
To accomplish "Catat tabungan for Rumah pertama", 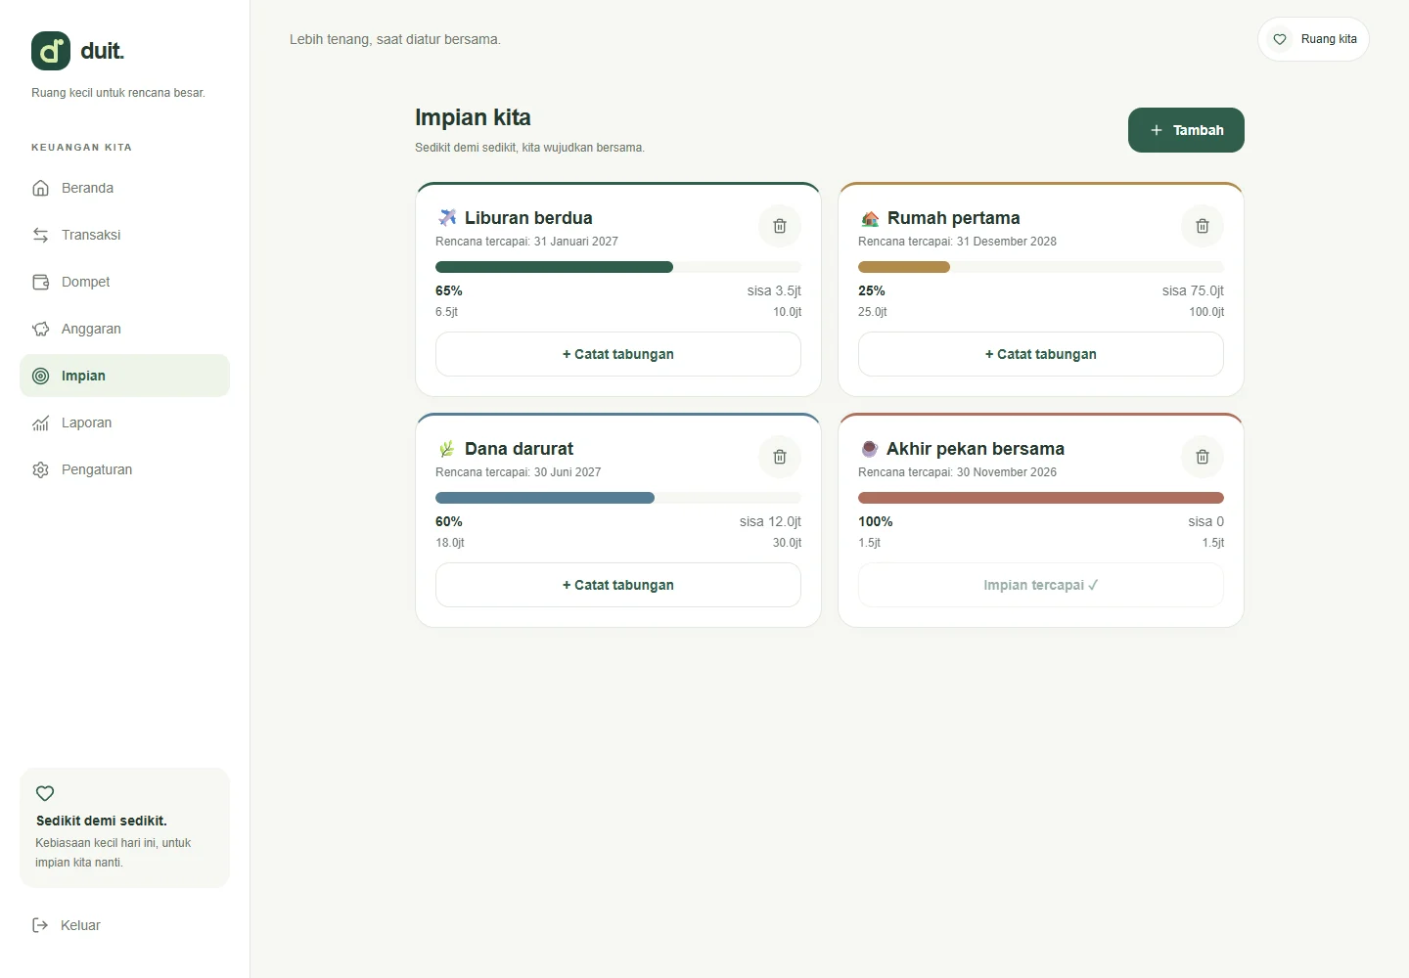I will pyautogui.click(x=1041, y=354).
